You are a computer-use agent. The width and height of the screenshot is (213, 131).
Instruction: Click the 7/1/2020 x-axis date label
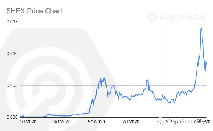pyautogui.click(x=131, y=122)
